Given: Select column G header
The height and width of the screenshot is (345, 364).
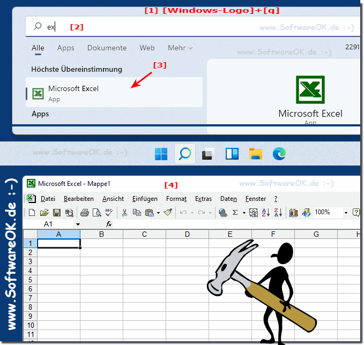Looking at the screenshot, I should (316, 234).
